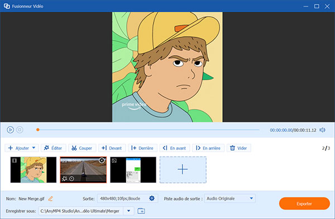Click the Vider trash button
The image size is (335, 219).
pos(238,148)
